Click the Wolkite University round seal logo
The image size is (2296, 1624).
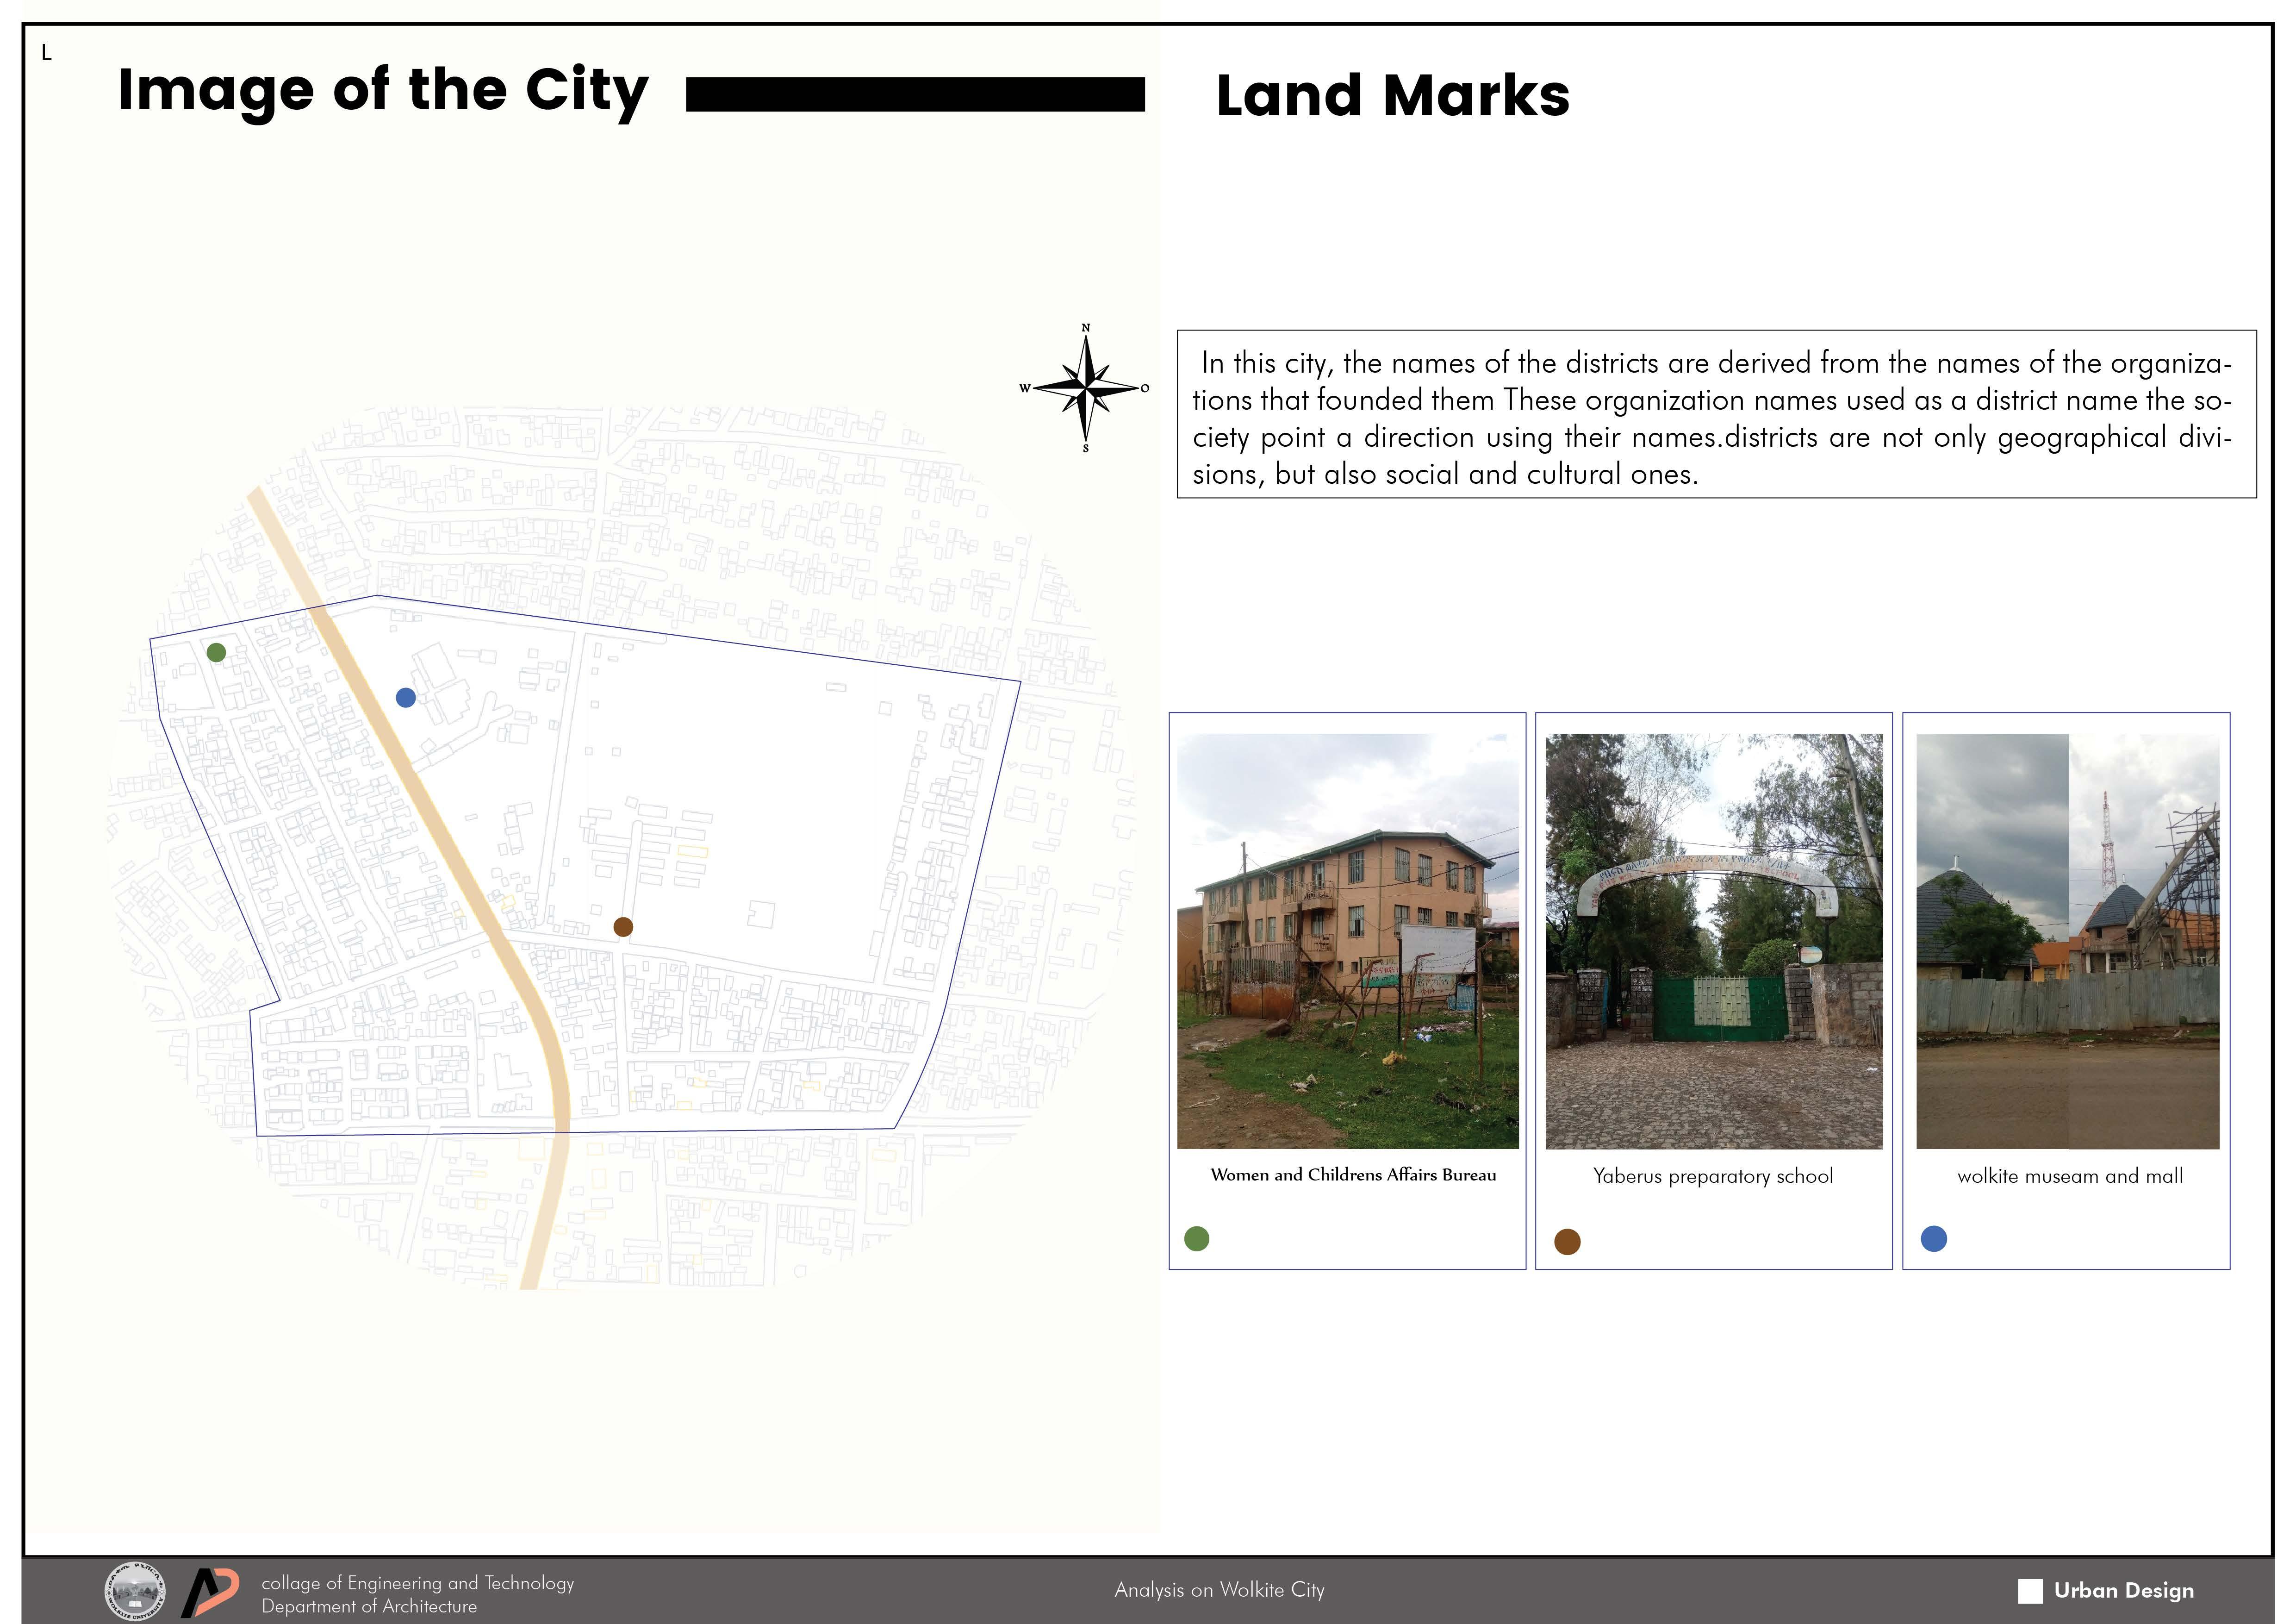[135, 1592]
